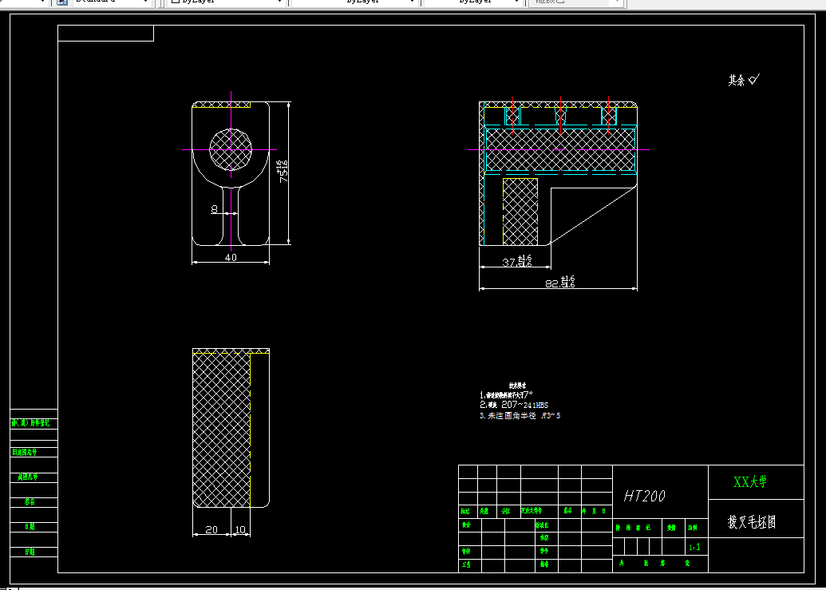
Task: Select the HT200 material text
Action: click(644, 496)
